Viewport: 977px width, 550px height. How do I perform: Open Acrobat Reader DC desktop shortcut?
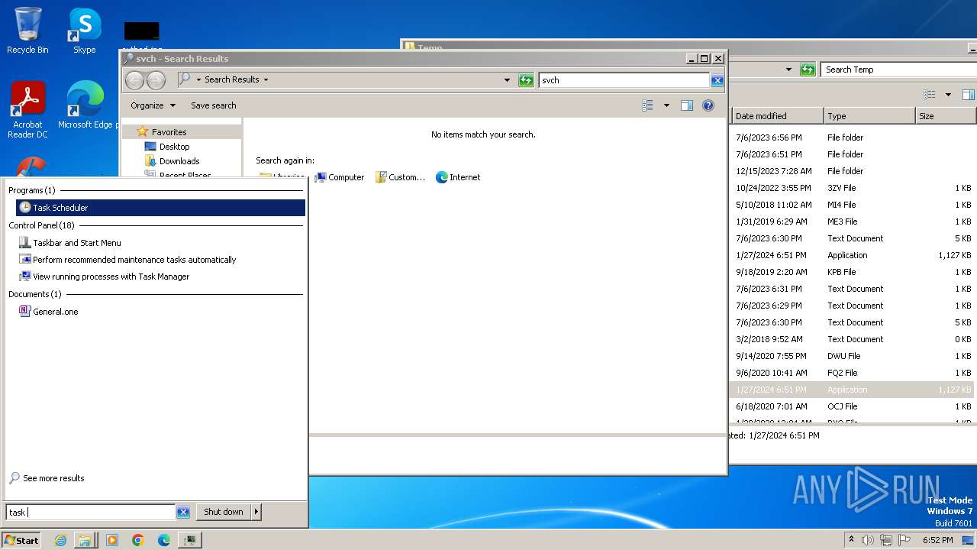[x=27, y=111]
